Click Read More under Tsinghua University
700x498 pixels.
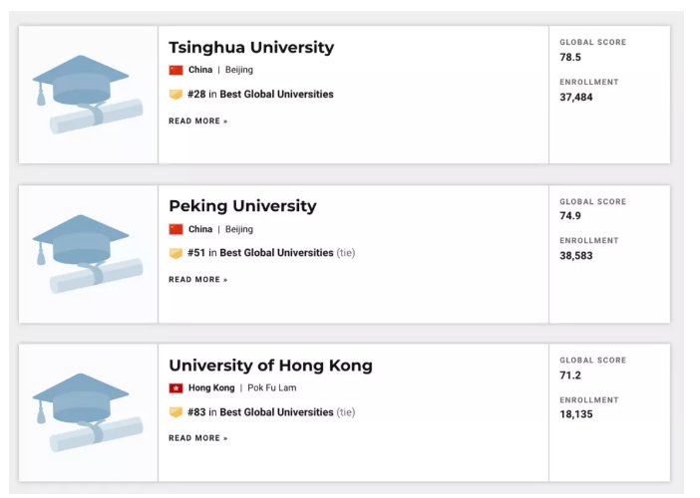pos(197,122)
